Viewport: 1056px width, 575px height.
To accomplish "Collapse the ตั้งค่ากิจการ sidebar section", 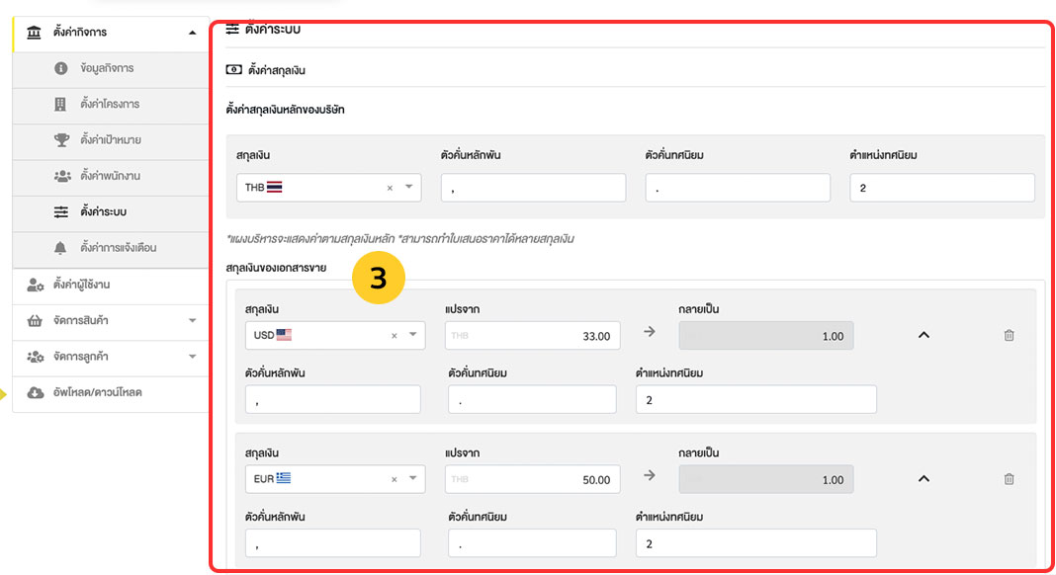I will (x=192, y=33).
